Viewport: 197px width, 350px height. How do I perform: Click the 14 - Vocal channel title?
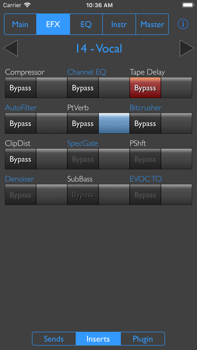coord(99,48)
